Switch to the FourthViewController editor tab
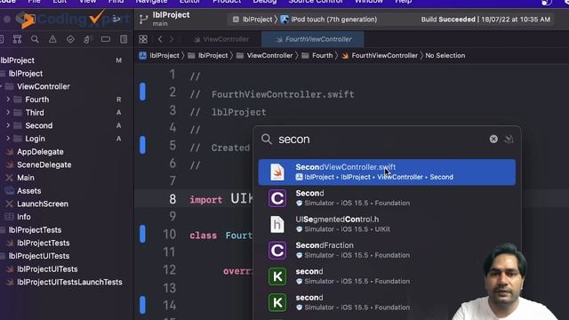Image resolution: width=569 pixels, height=320 pixels. point(313,39)
